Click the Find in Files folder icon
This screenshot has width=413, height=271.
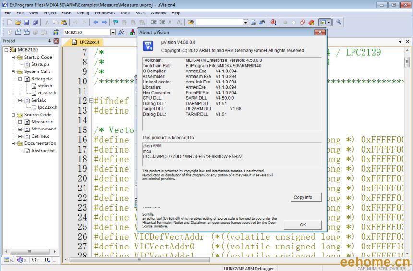coord(191,23)
